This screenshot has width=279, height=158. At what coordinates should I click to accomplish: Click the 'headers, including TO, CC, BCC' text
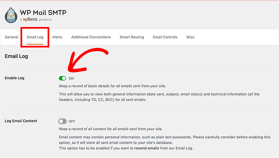point(87,100)
